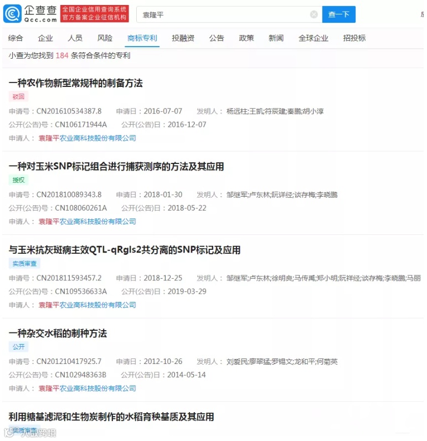Click the 查一下 search button
Screen dimensions: 427x441
tap(338, 14)
